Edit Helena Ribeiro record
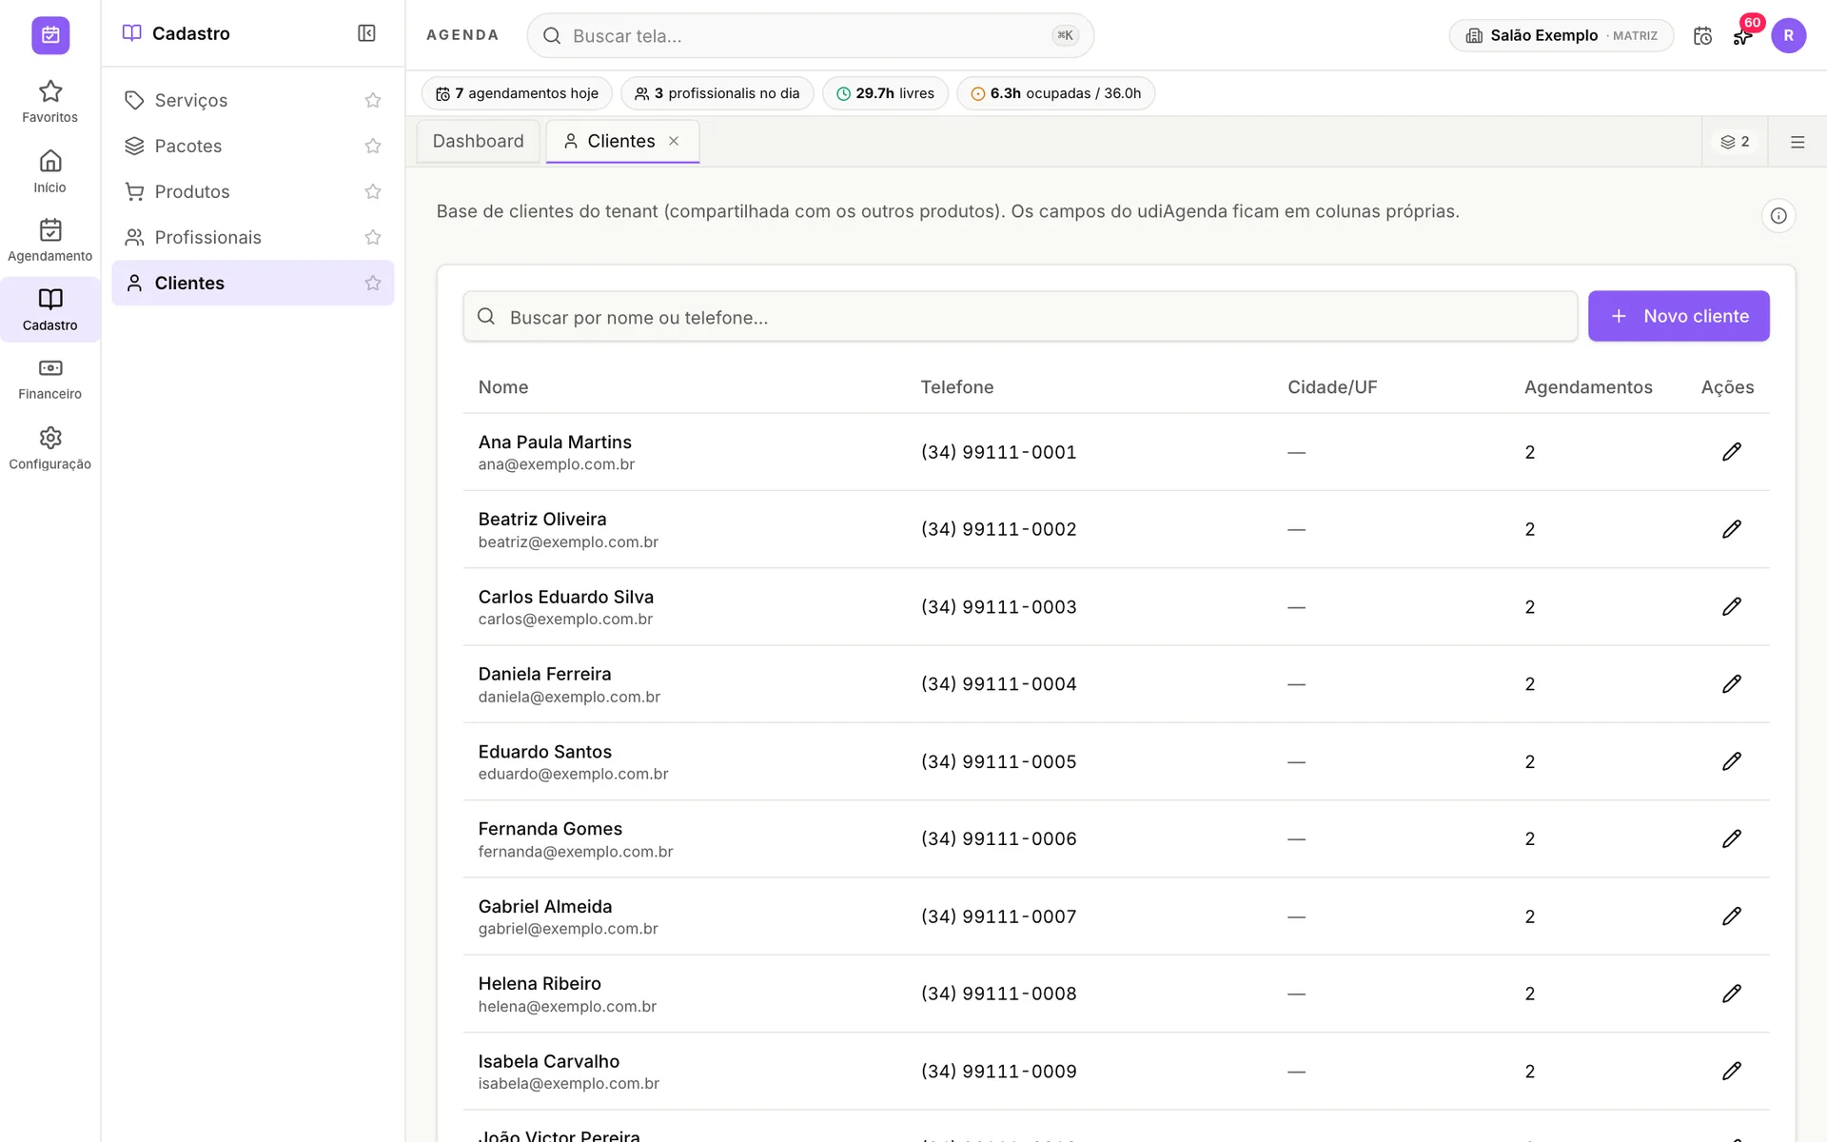Image resolution: width=1827 pixels, height=1142 pixels. (x=1731, y=994)
